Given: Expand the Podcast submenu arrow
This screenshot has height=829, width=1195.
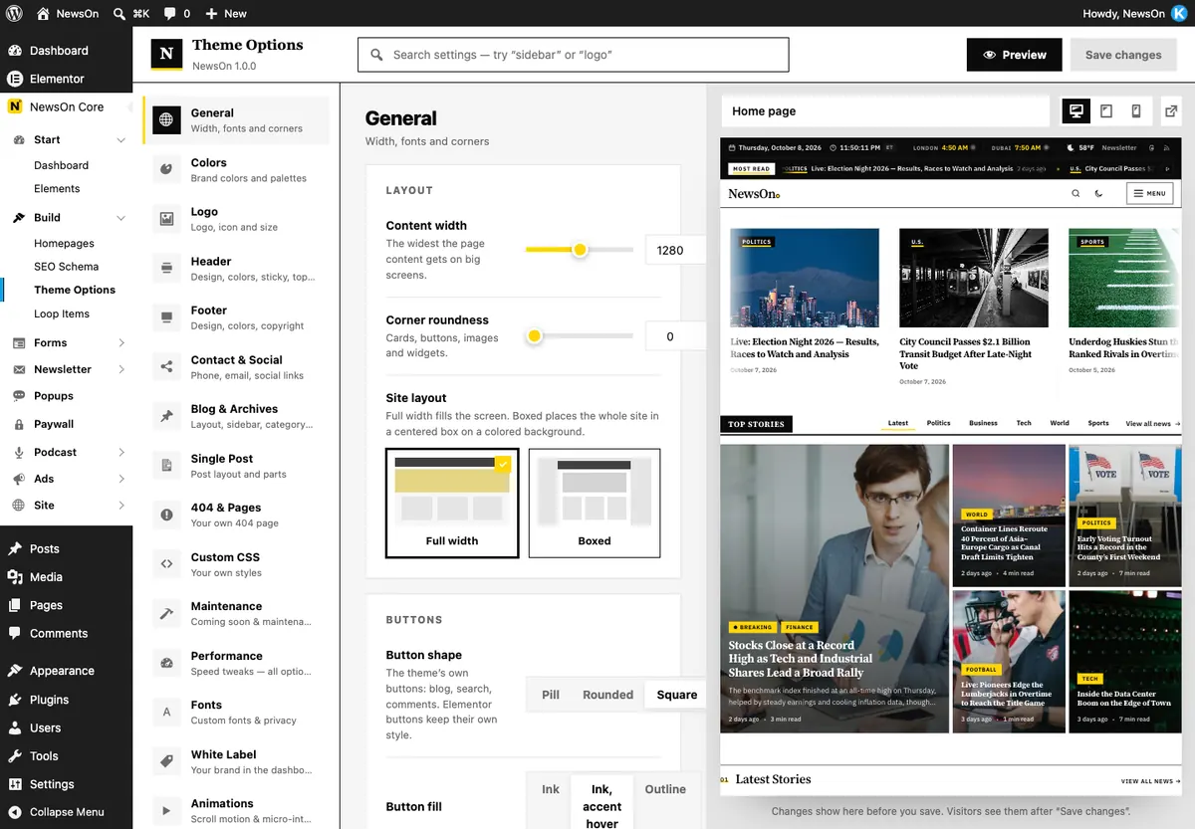Looking at the screenshot, I should [x=121, y=453].
